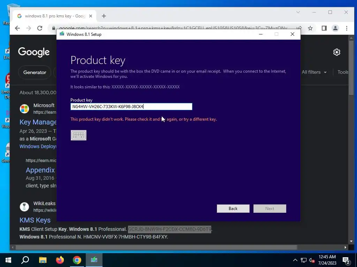Click the muted volume tray icon

point(312,260)
